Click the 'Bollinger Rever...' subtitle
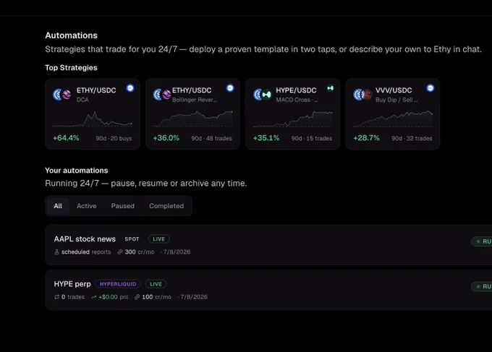The image size is (492, 352). pyautogui.click(x=194, y=100)
